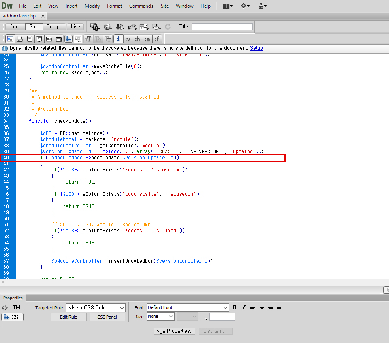Click the Title input field
This screenshot has width=389, height=343.
point(222,27)
